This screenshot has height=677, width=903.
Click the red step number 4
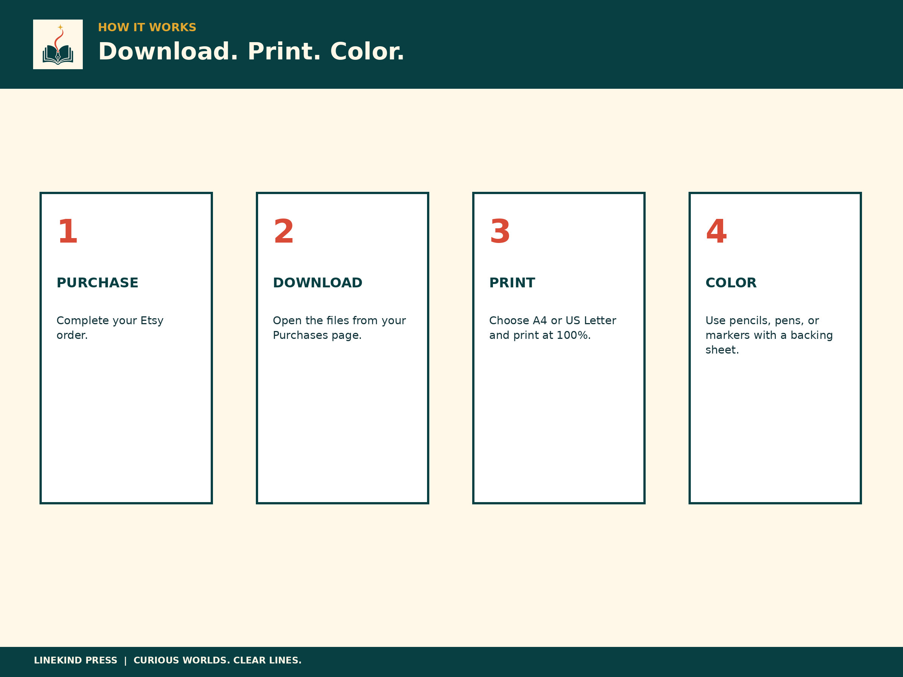(x=716, y=231)
